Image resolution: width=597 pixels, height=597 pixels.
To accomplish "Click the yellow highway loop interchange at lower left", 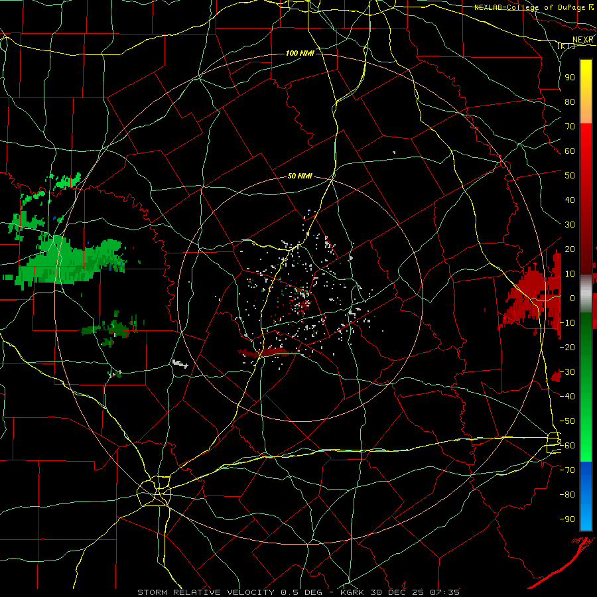I will (x=154, y=492).
